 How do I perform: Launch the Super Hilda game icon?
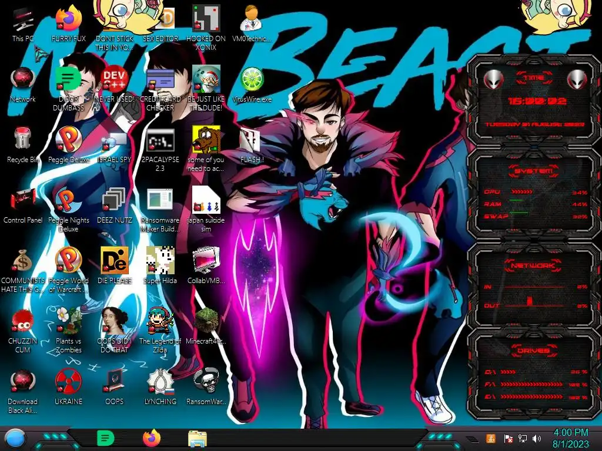pos(160,266)
